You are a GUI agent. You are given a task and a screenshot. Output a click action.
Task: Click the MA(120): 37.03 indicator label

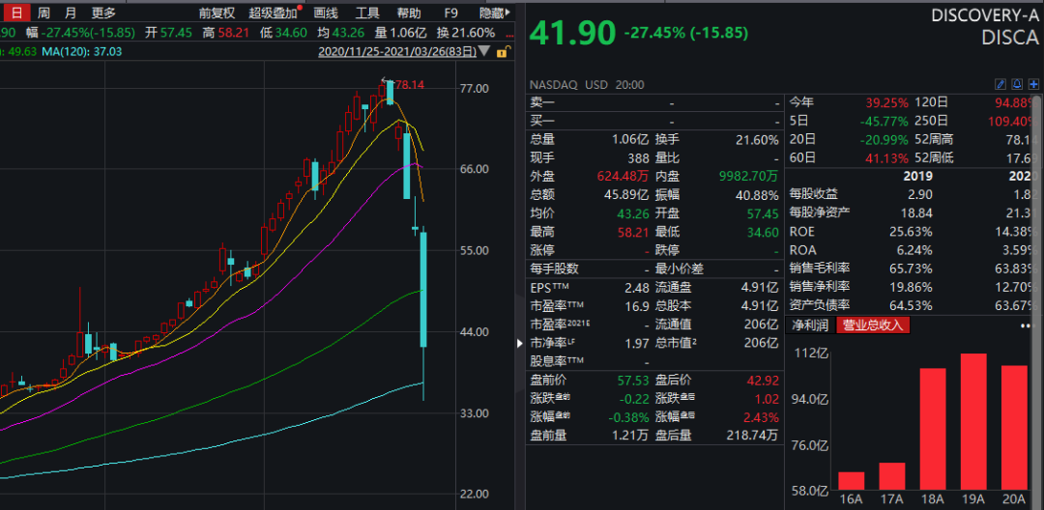[x=81, y=51]
